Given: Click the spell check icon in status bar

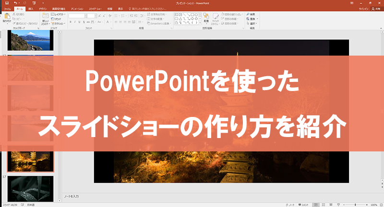Looking at the screenshot, I should click(22, 205).
